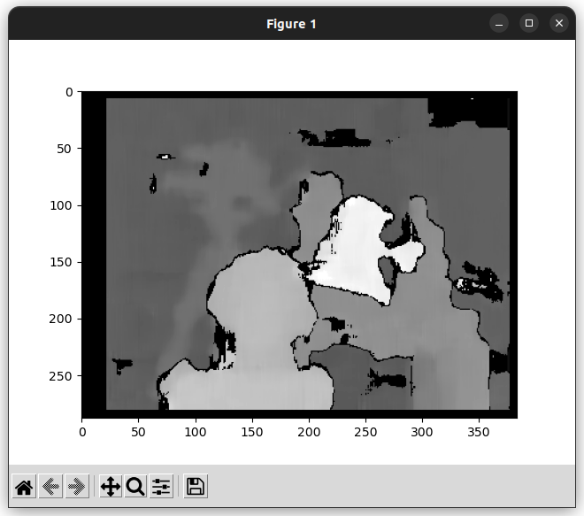Click the x-axis tick label 350
584x516 pixels.
click(479, 432)
